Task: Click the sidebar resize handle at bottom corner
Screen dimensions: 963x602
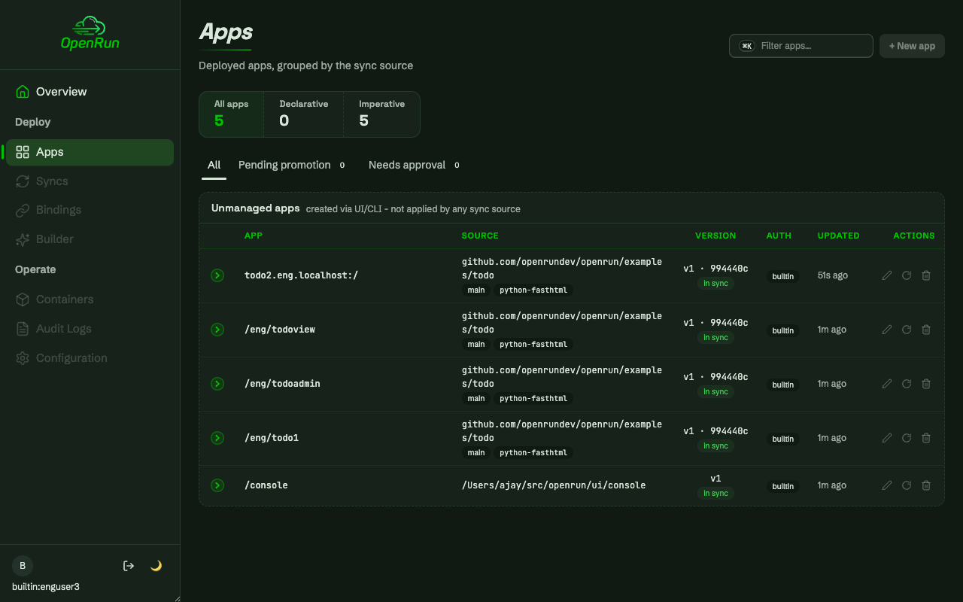Action: pyautogui.click(x=177, y=598)
